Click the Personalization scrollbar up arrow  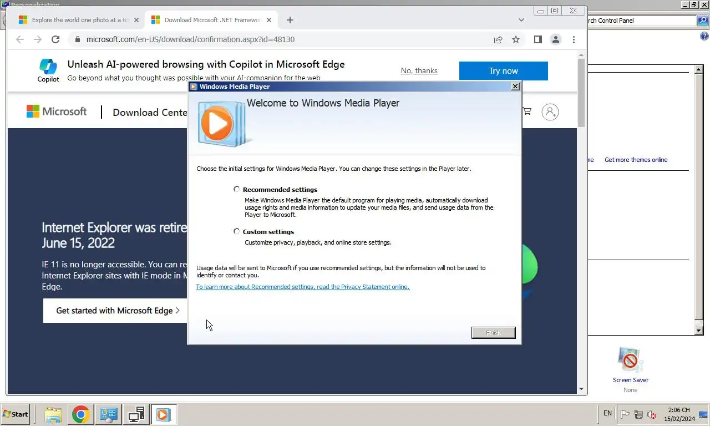pyautogui.click(x=699, y=69)
